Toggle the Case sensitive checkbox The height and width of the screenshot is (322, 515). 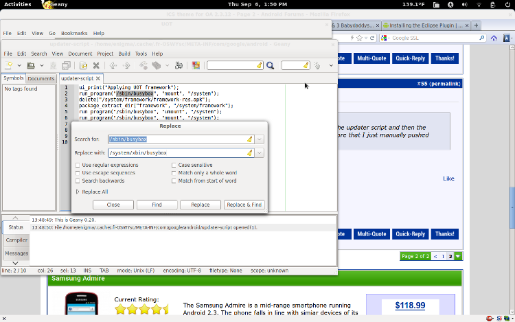(x=174, y=165)
